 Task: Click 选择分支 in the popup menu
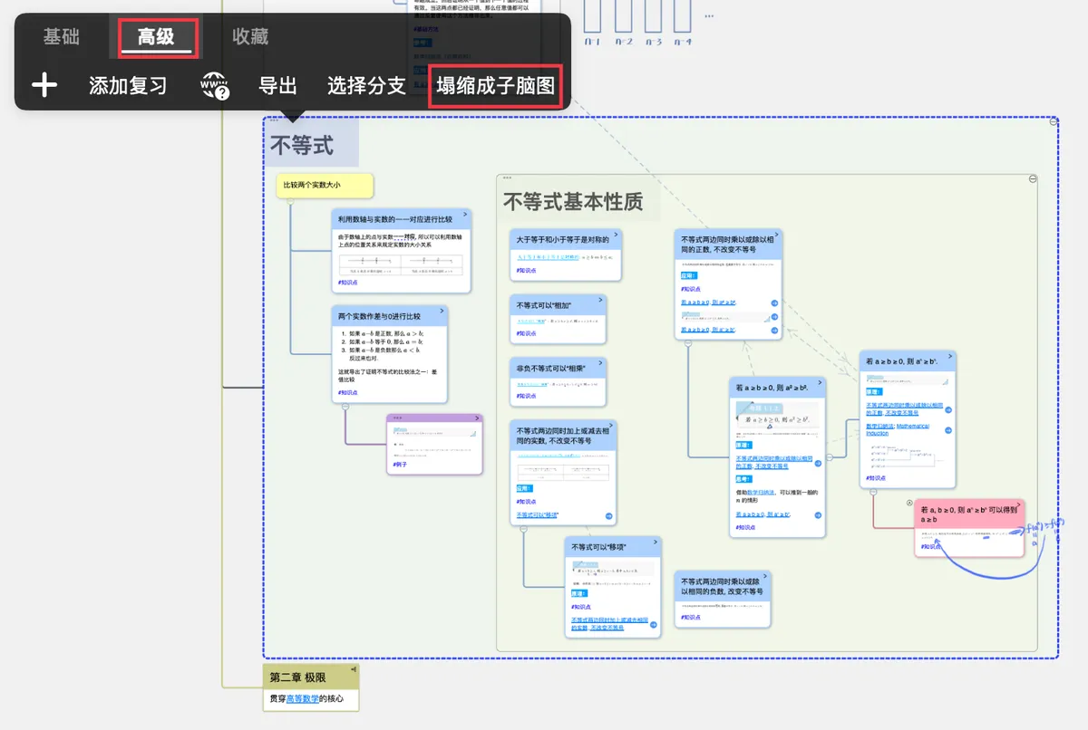click(366, 86)
